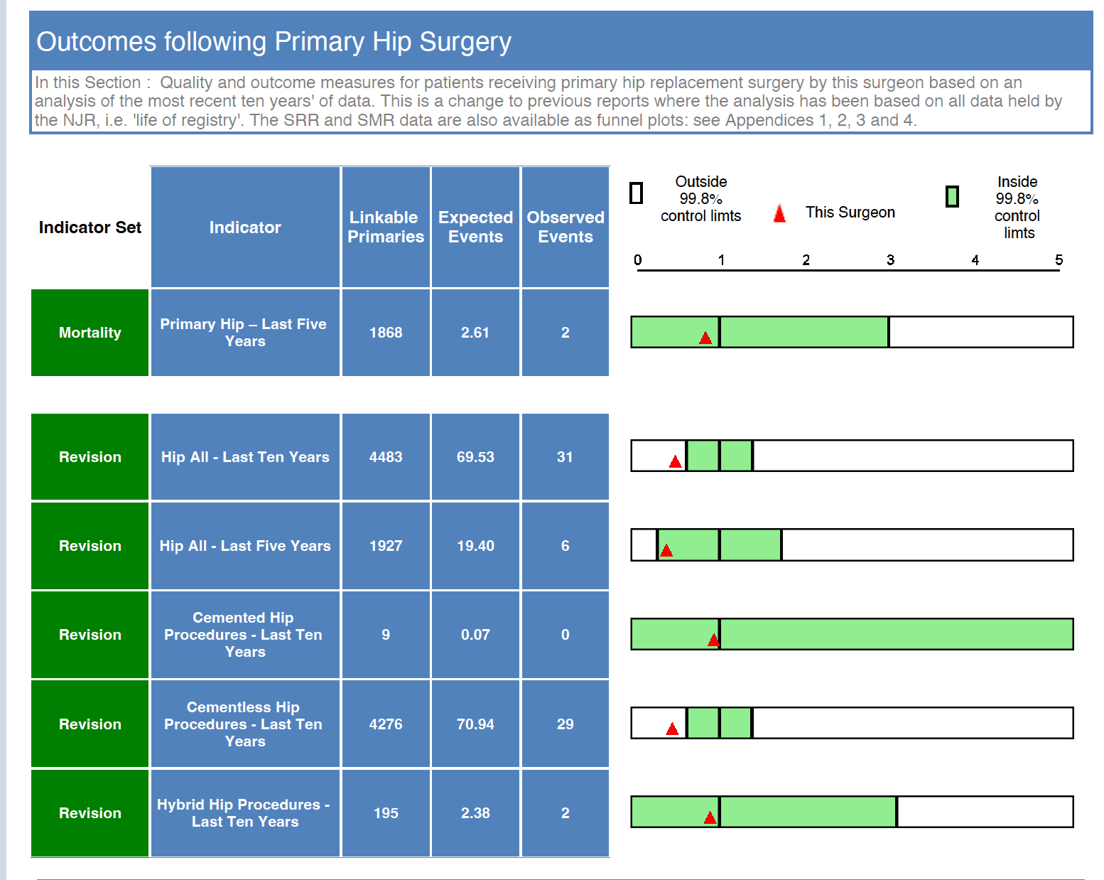Click the 4483 linkable primaries value

pyautogui.click(x=386, y=457)
